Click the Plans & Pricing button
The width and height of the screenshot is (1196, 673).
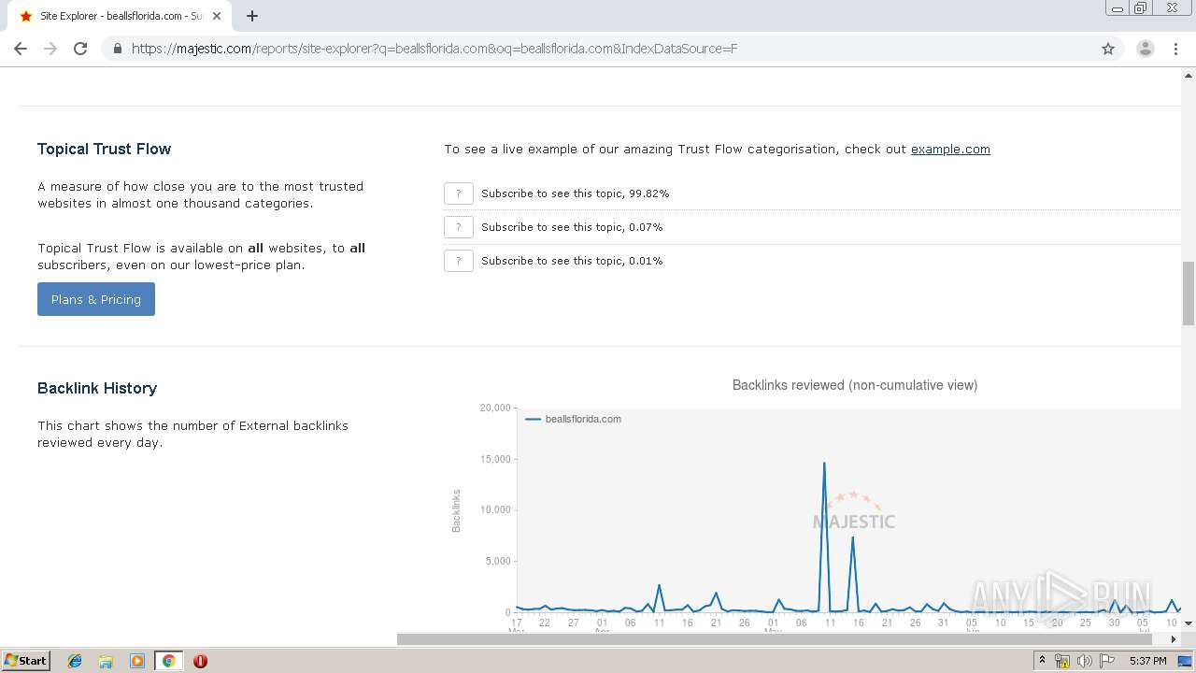click(96, 299)
